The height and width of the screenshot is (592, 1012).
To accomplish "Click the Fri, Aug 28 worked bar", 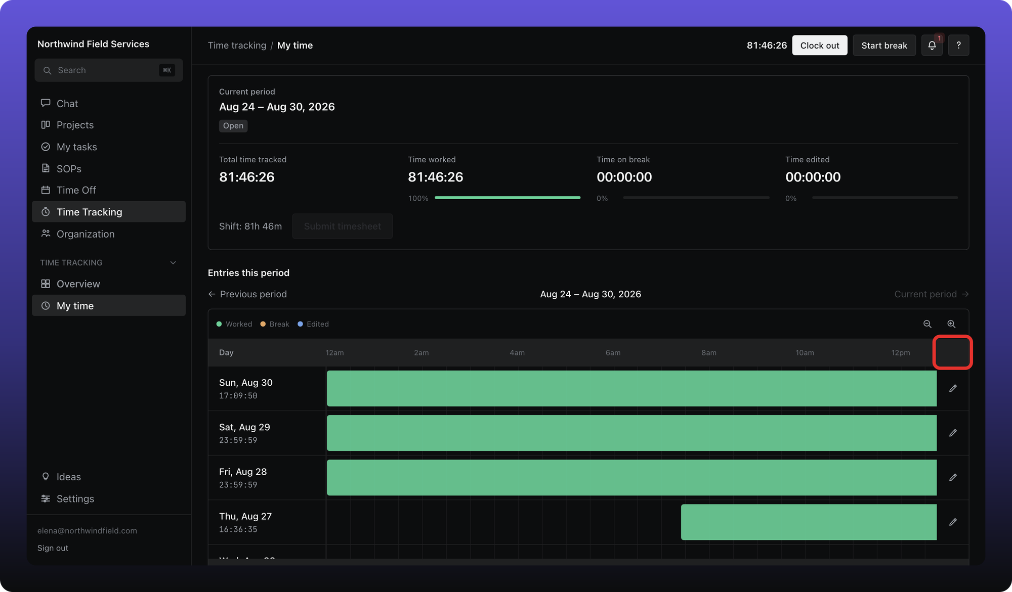I will [x=631, y=477].
